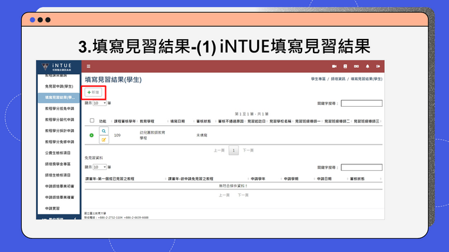Open 教程學分採計申請 in the sidebar

tap(59, 130)
